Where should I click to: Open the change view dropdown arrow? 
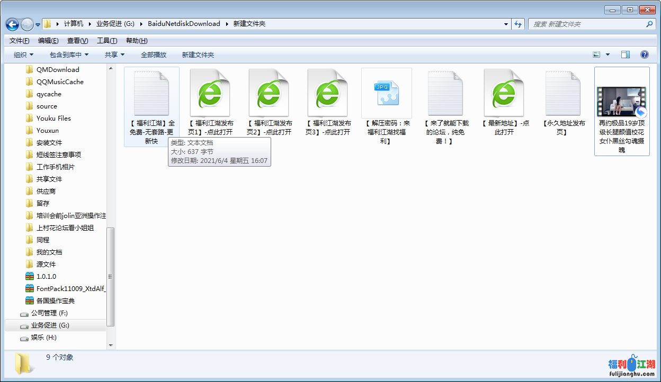pyautogui.click(x=608, y=54)
